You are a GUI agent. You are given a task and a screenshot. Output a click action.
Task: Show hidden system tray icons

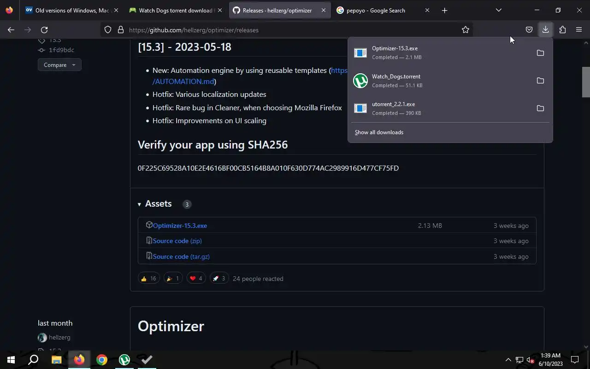point(508,360)
